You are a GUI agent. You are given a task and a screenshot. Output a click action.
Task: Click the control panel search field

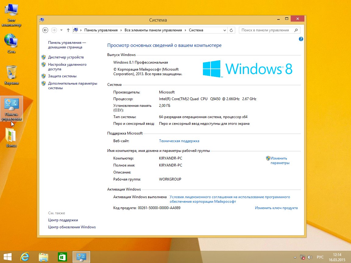(x=266, y=30)
